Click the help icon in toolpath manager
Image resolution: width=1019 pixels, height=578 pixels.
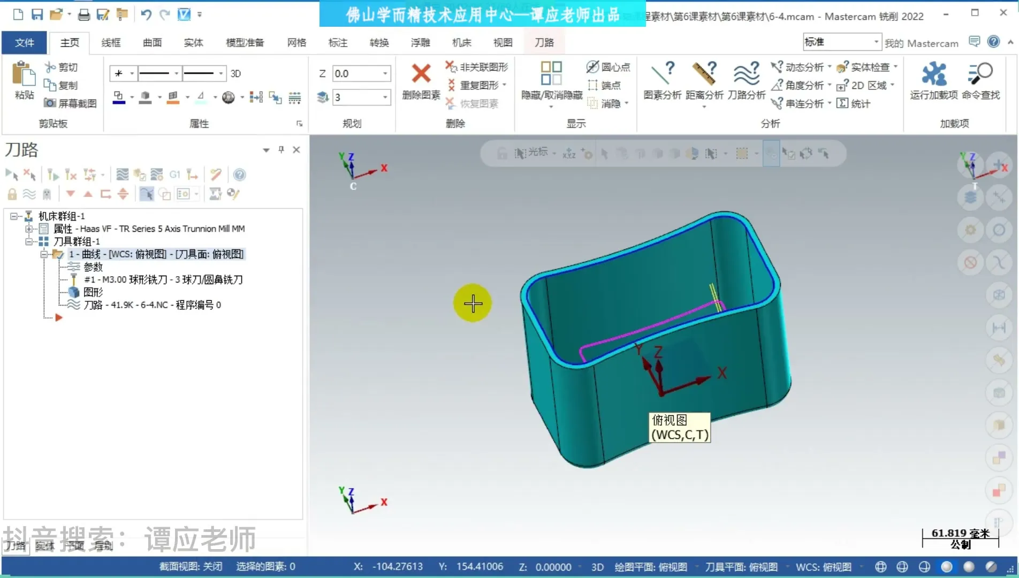coord(240,174)
